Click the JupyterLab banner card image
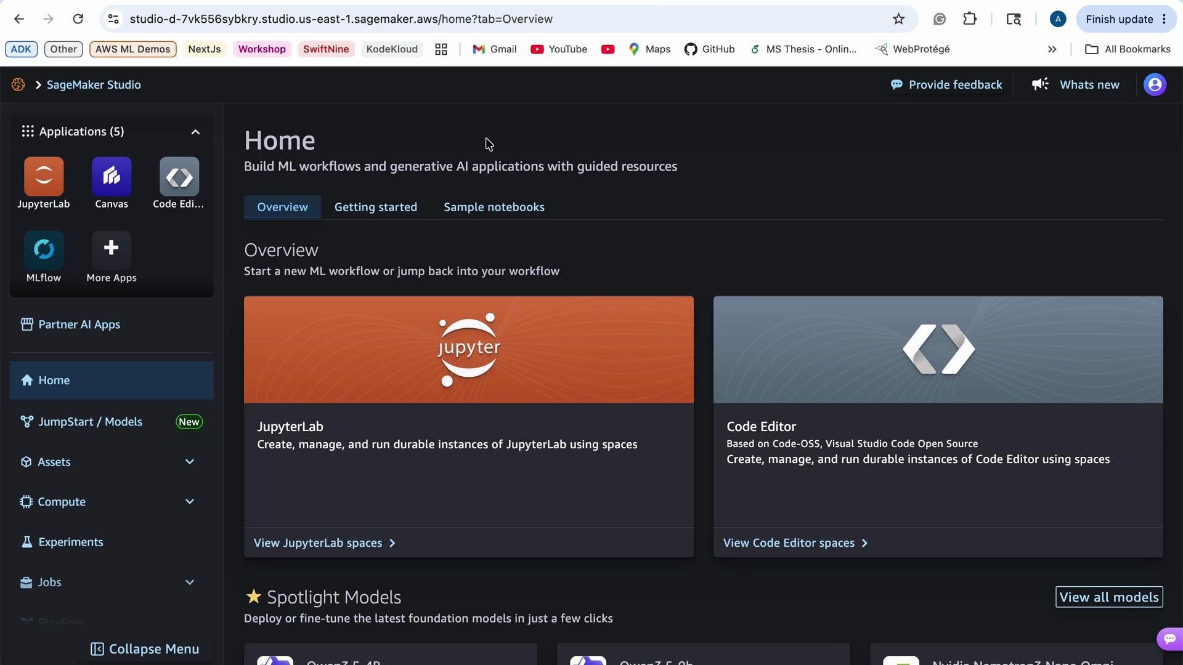 [x=469, y=350]
